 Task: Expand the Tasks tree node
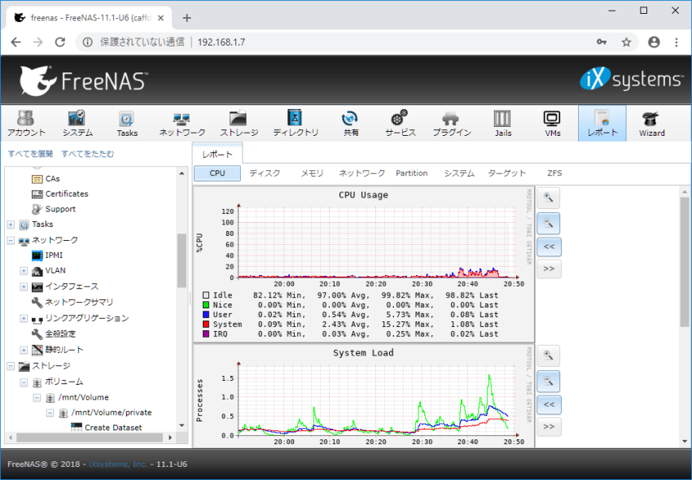pyautogui.click(x=11, y=225)
